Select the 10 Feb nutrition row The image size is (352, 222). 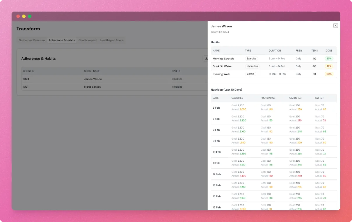point(217,152)
